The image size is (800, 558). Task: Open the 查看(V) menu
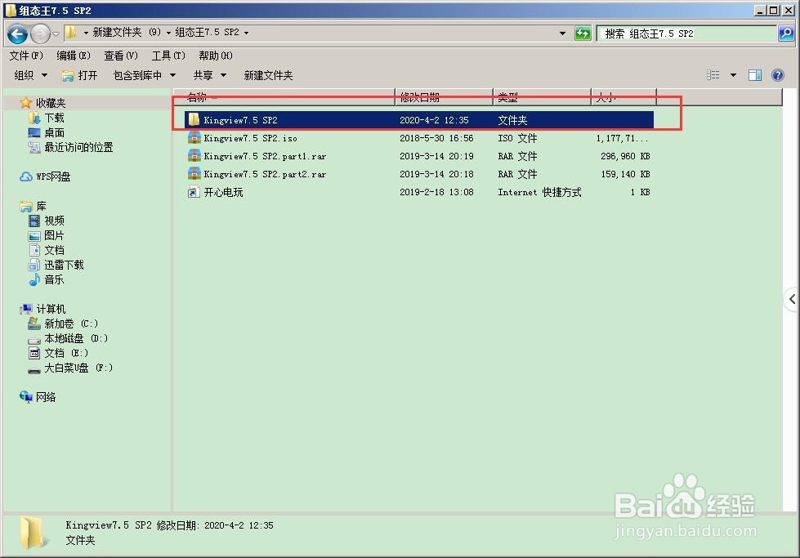pos(121,56)
